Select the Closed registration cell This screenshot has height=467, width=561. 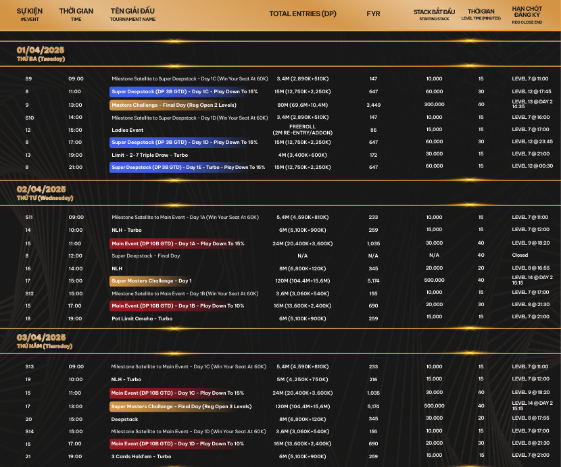[520, 255]
